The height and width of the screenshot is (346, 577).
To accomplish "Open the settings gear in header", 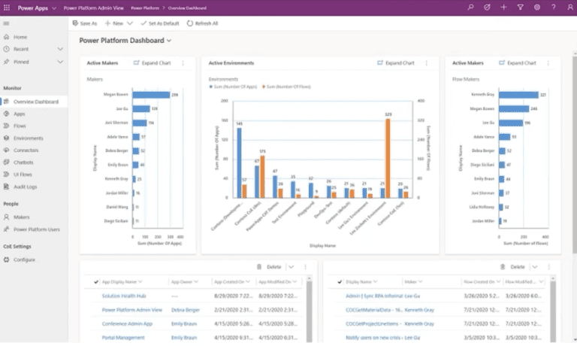I will tap(536, 7).
